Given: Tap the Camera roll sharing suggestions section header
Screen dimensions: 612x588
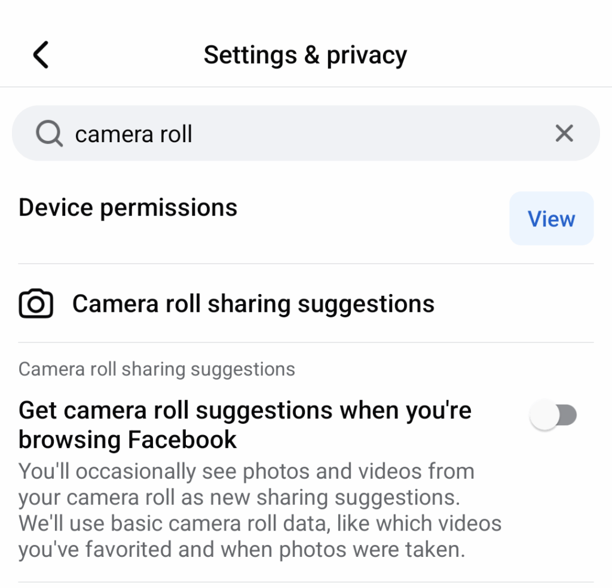Looking at the screenshot, I should coord(156,369).
